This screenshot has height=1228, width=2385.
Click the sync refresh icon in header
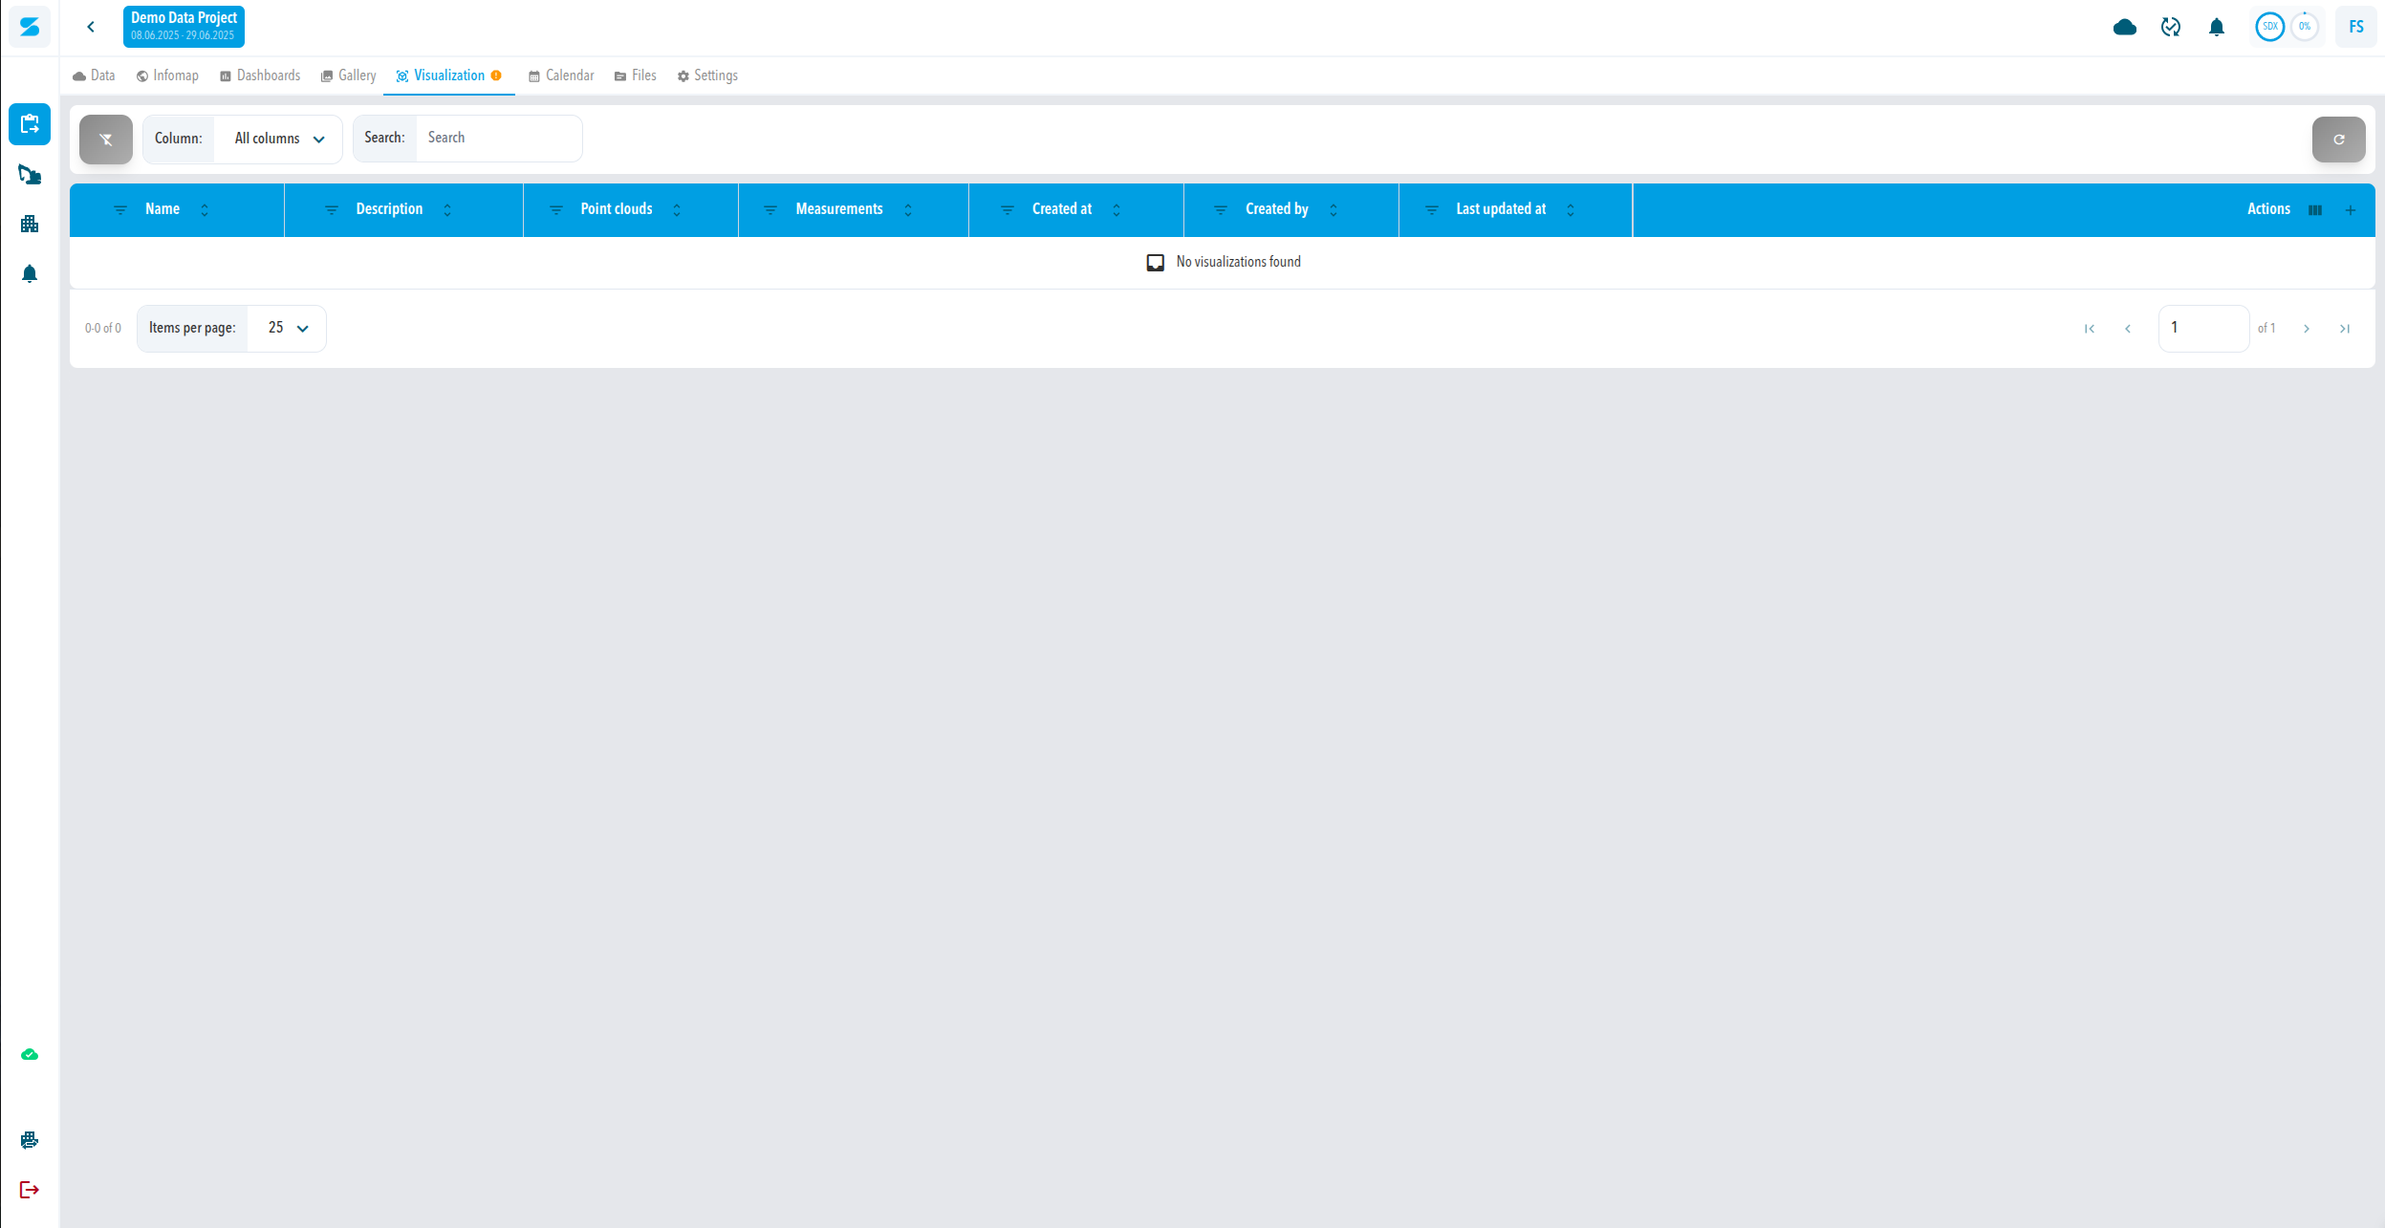(2170, 27)
